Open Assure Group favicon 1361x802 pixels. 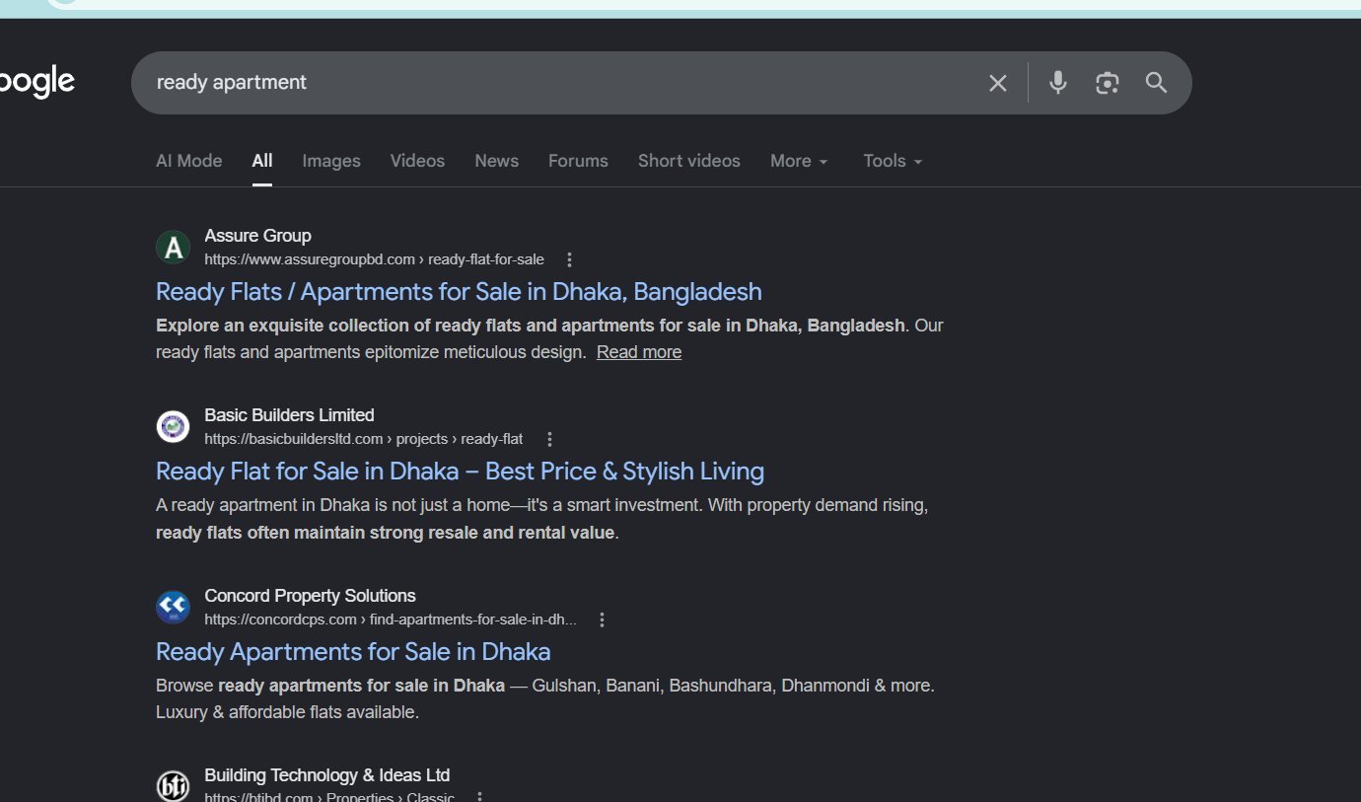click(x=173, y=247)
